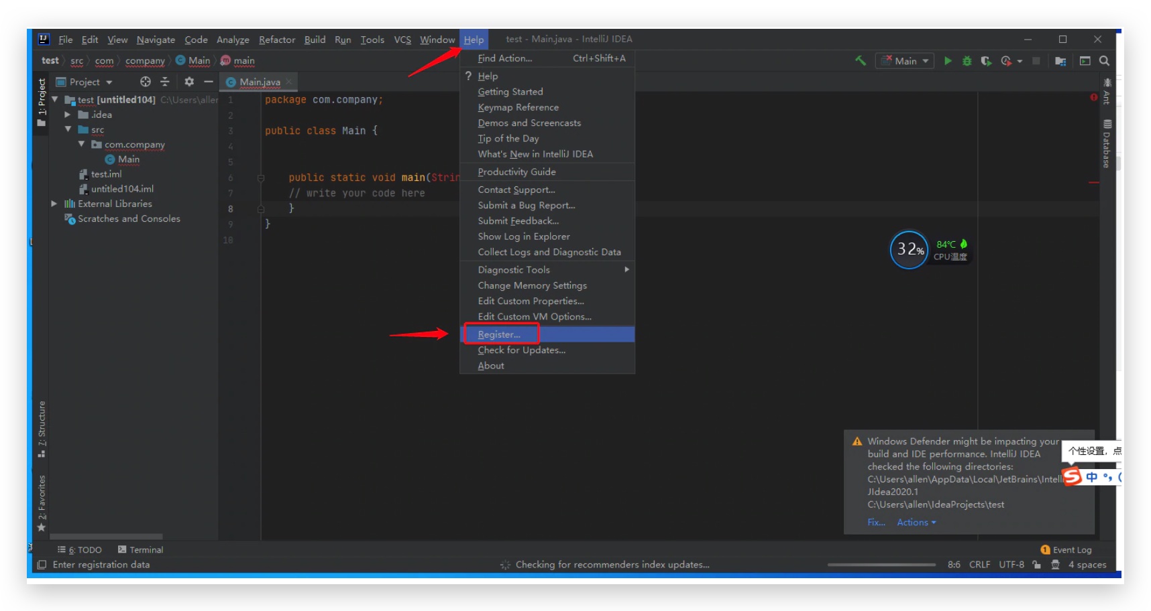Screen dimensions: 1151x611
Task: Open the Main run configuration dropdown
Action: point(905,61)
